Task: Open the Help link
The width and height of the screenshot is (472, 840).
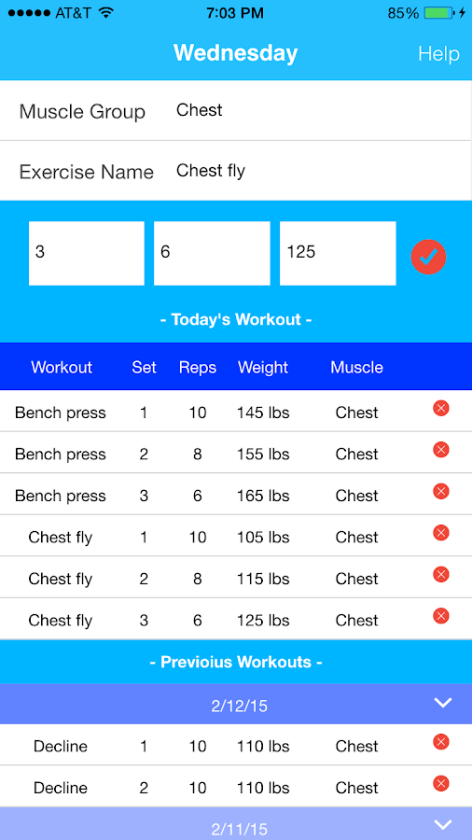Action: tap(438, 54)
